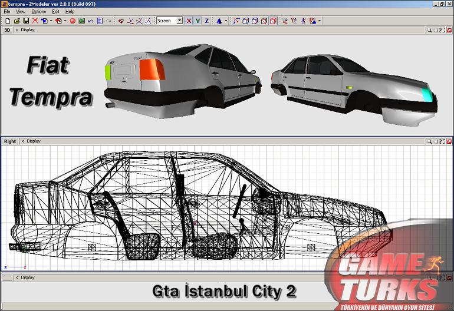Click the blank label button of bottom viewport

(x=7, y=278)
